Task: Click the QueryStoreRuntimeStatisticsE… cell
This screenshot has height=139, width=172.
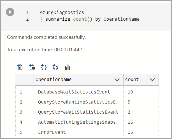Action: coord(79,101)
